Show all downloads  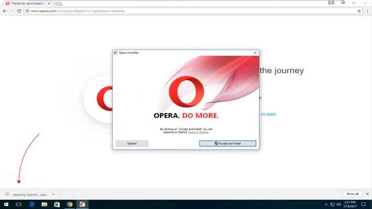352,194
